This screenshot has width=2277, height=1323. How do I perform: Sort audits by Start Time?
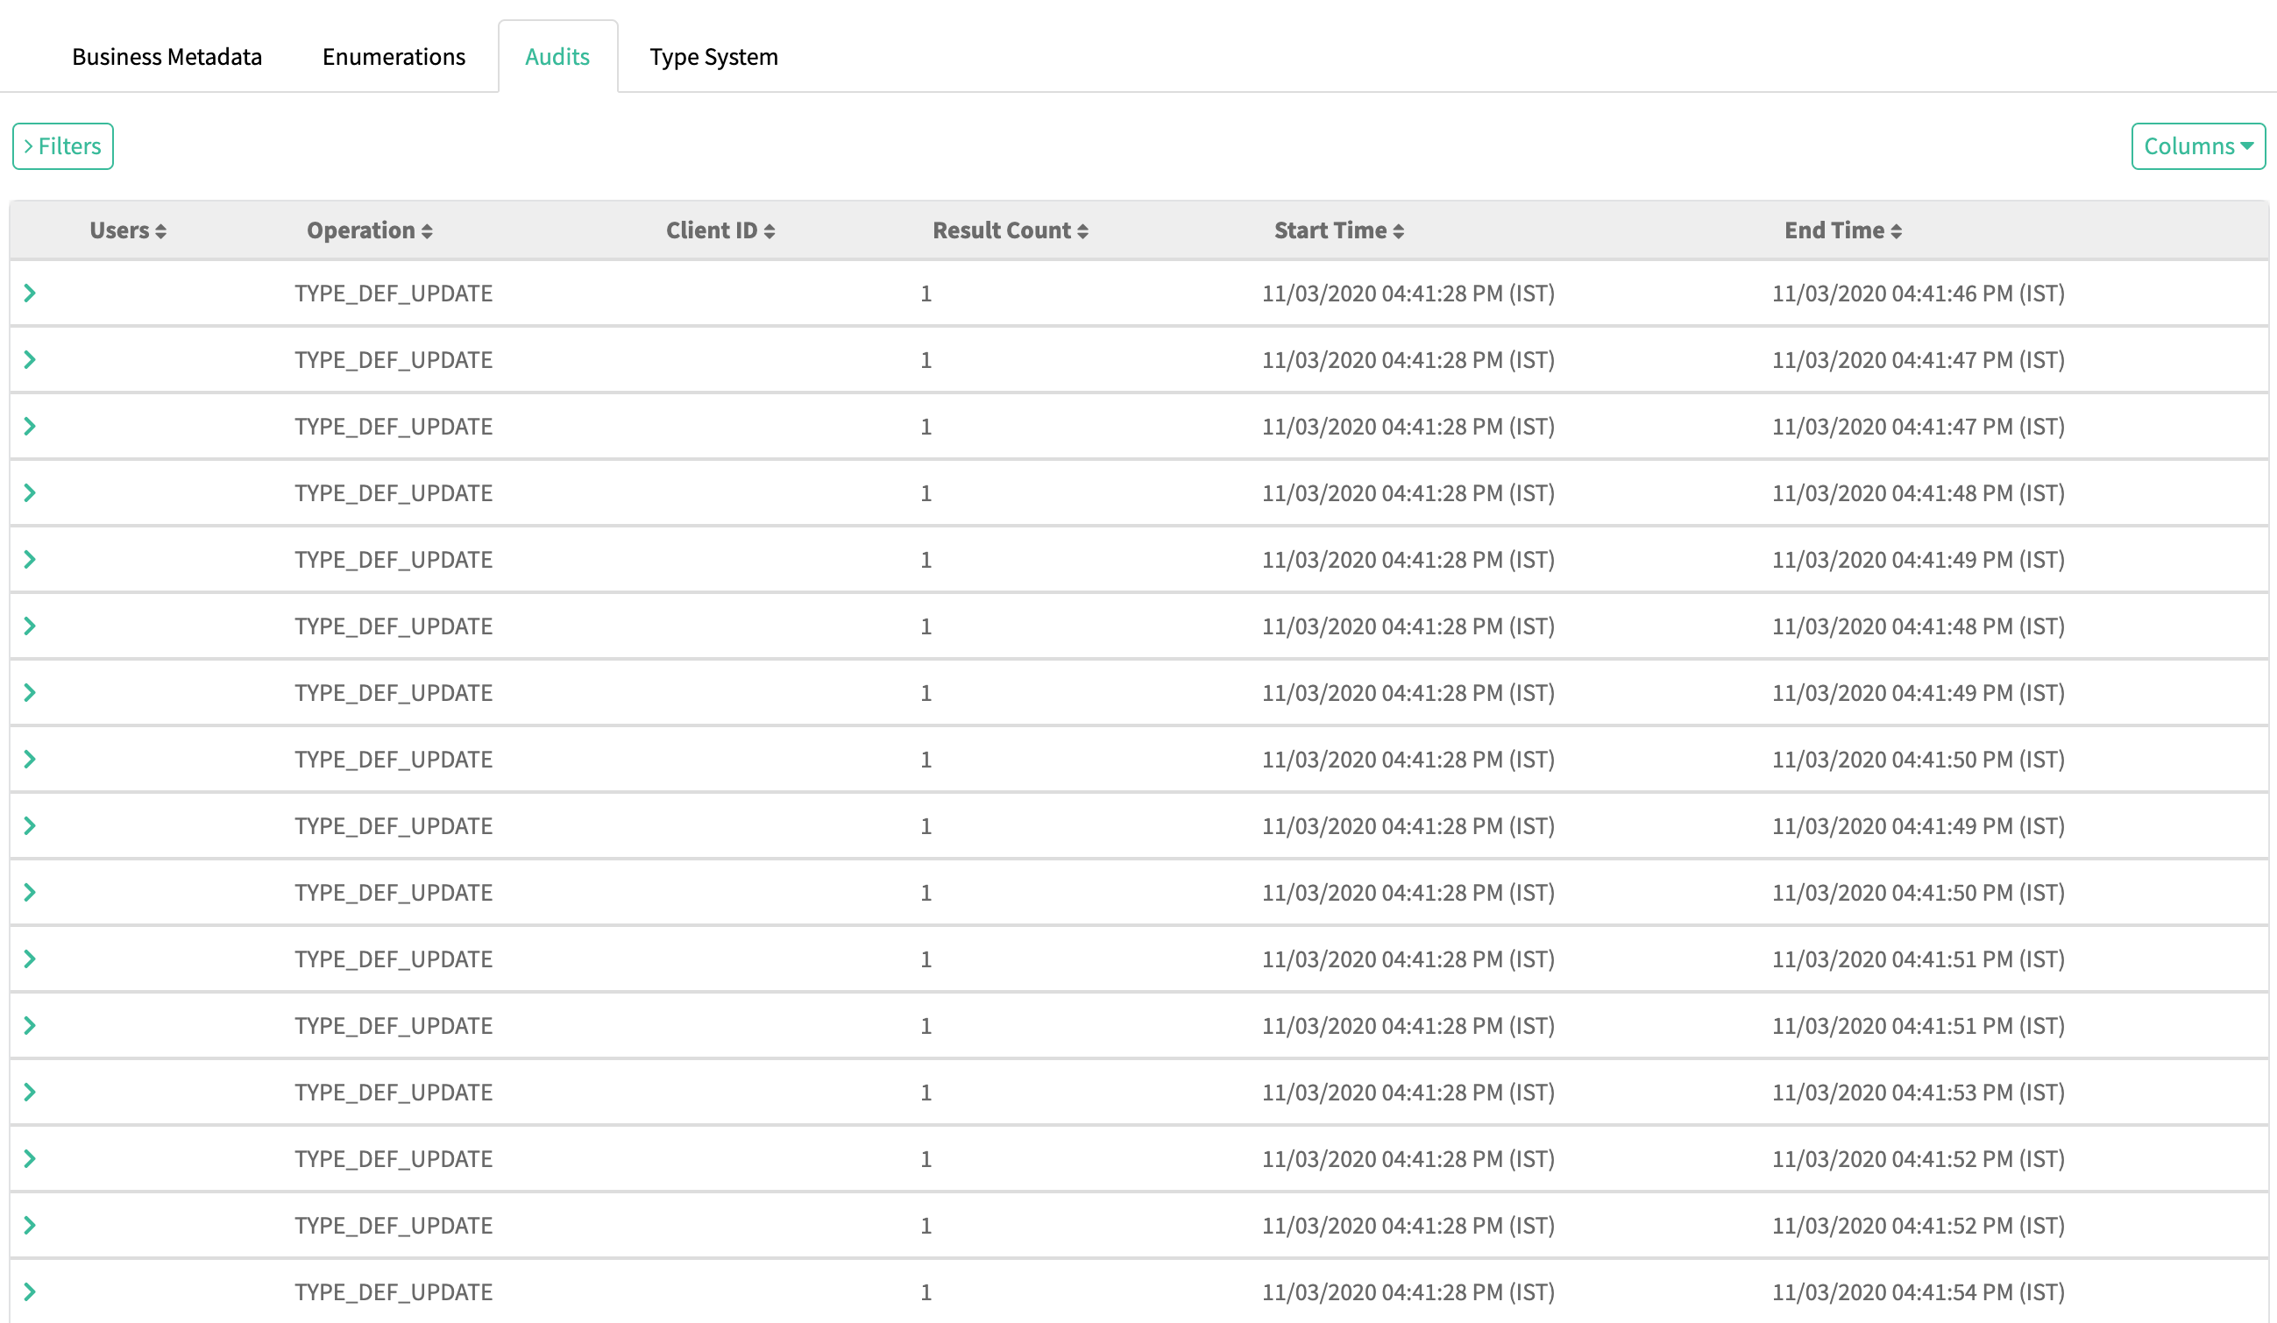1398,231
